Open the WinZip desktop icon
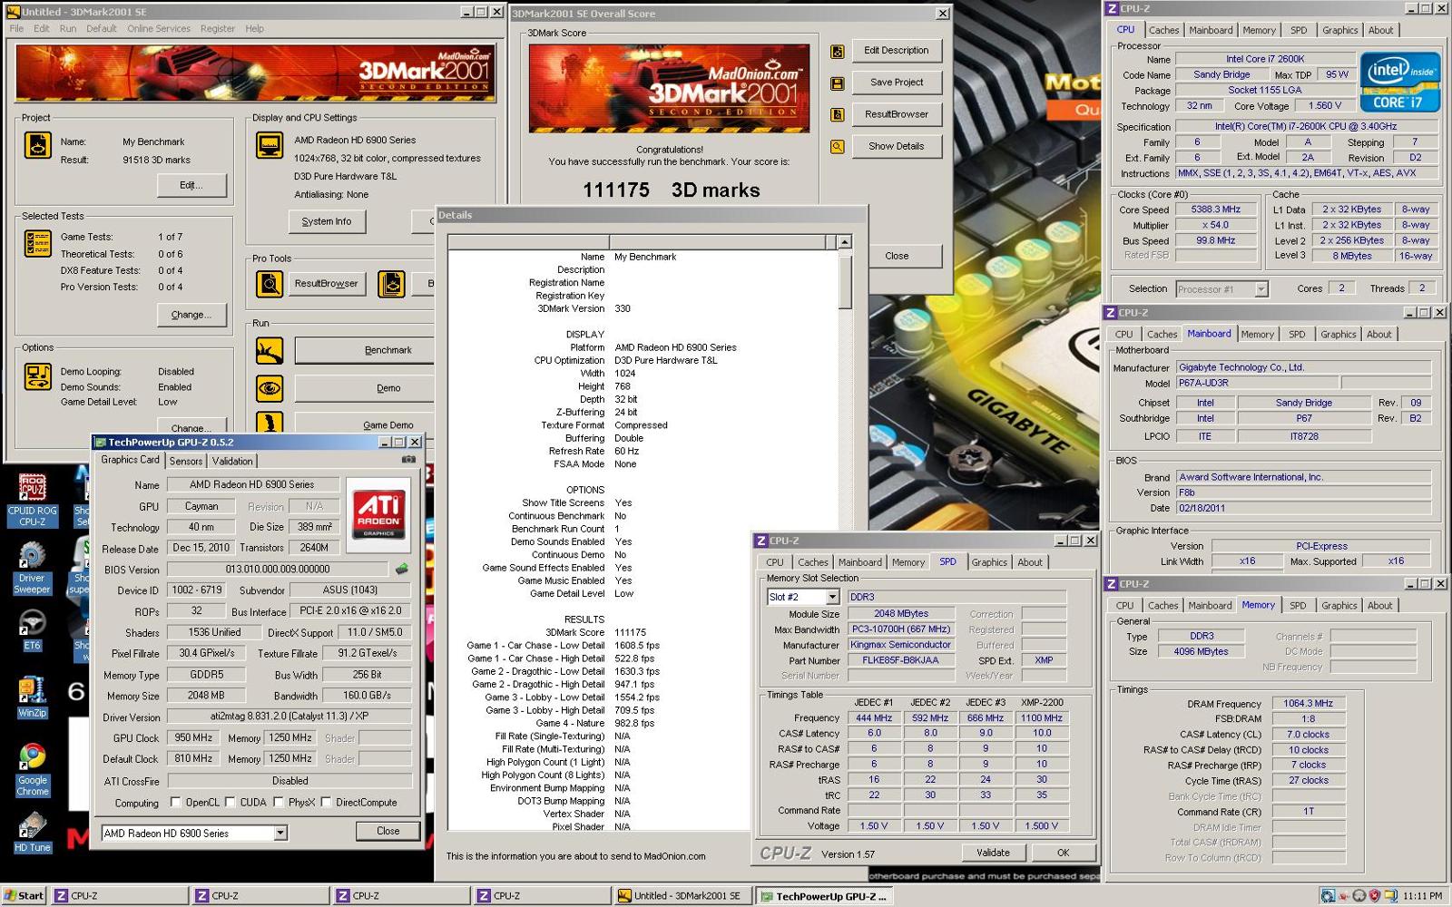The height and width of the screenshot is (907, 1452). 32,697
